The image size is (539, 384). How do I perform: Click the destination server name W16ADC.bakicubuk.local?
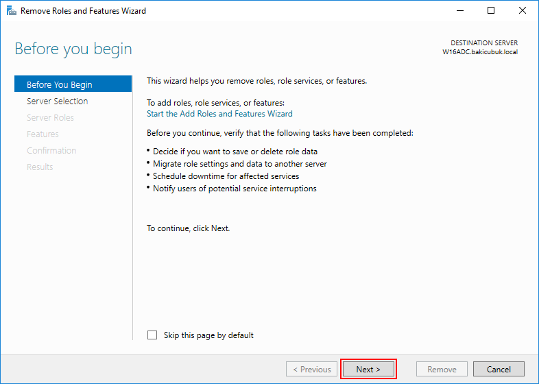click(480, 52)
